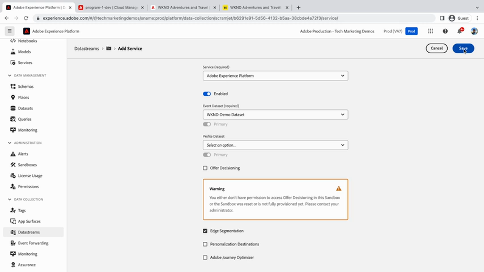The height and width of the screenshot is (272, 484).
Task: Reload the page with browser refresh
Action: tap(26, 18)
